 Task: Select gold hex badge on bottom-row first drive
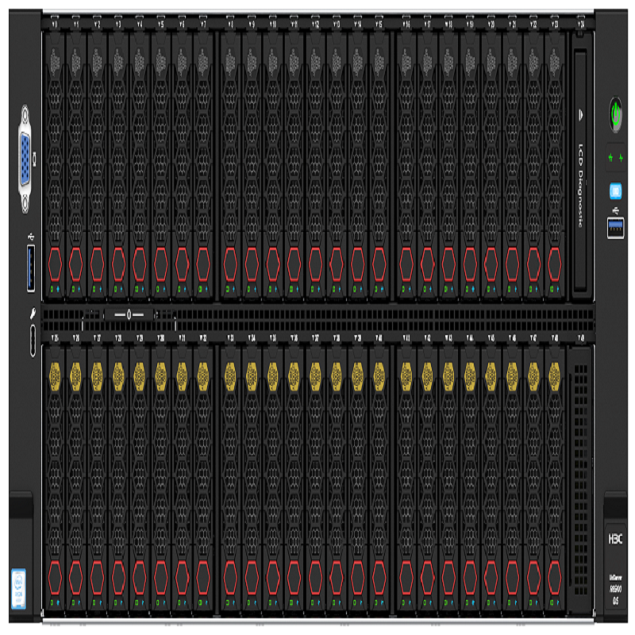click(x=55, y=373)
